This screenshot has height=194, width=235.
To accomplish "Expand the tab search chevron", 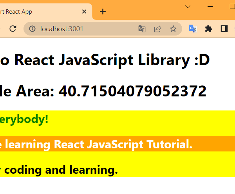I will point(188,6).
